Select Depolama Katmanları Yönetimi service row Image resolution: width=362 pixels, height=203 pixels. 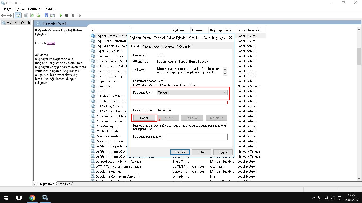click(x=178, y=177)
